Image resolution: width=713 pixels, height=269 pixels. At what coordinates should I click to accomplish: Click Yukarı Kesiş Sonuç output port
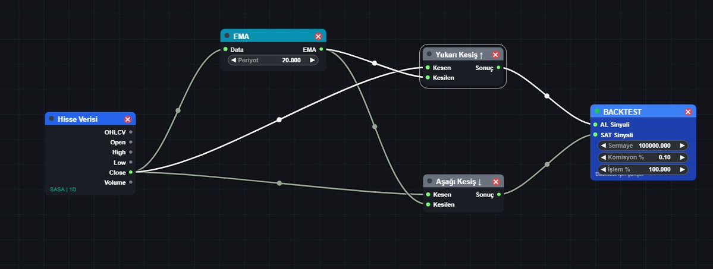pyautogui.click(x=499, y=67)
